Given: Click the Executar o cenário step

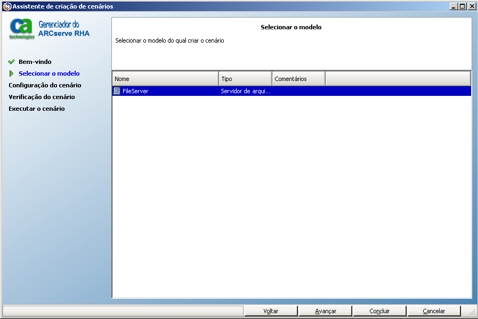Looking at the screenshot, I should tap(37, 109).
